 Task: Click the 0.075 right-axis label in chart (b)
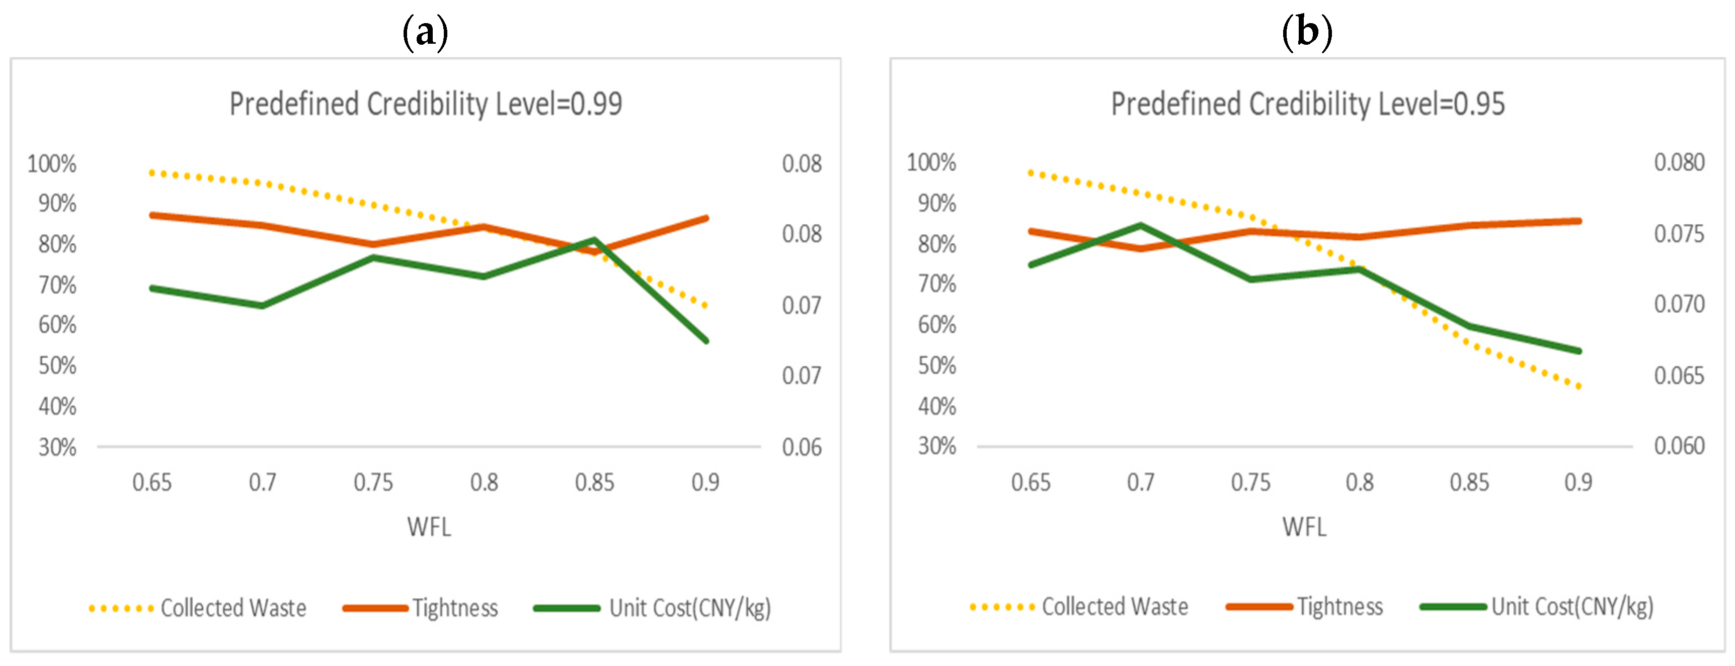1679,233
